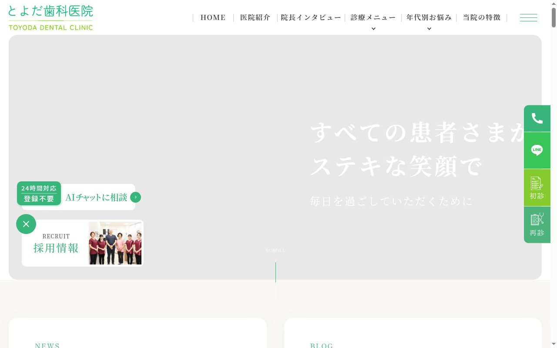Click the AIチャットに相談 button
Viewport: 557px width, 348px height.
96,197
